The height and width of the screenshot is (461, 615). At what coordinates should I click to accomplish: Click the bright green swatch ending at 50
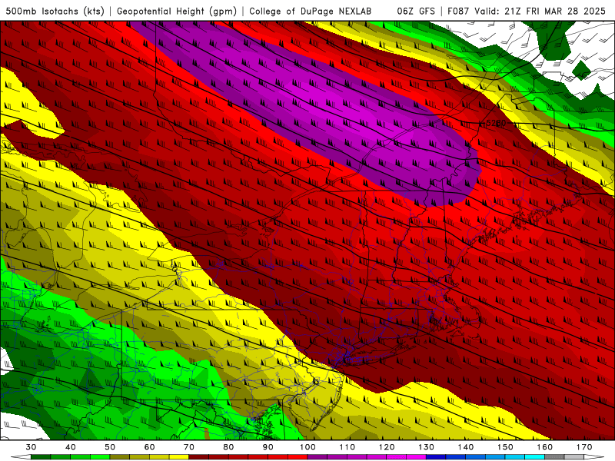coord(100,457)
